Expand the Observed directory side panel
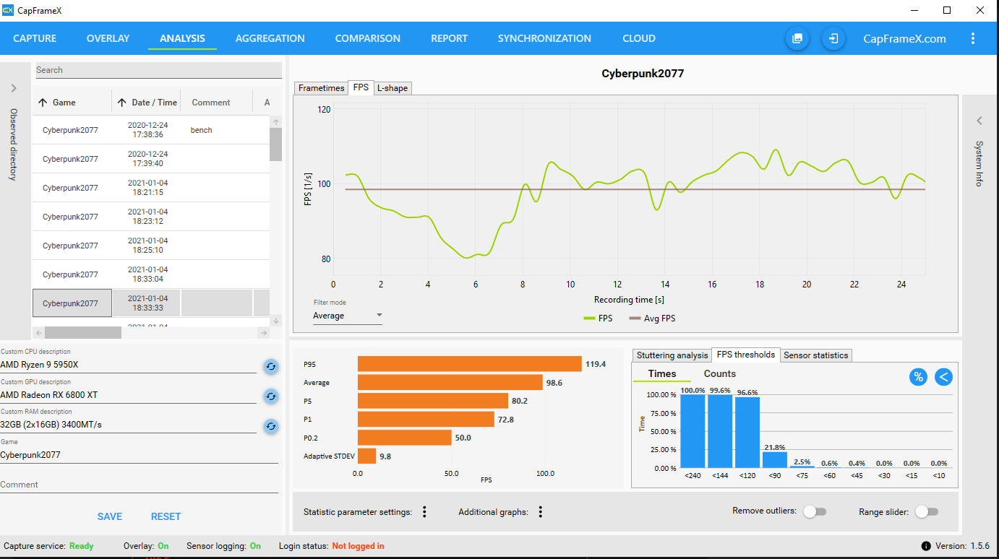This screenshot has width=999, height=559. (x=14, y=88)
